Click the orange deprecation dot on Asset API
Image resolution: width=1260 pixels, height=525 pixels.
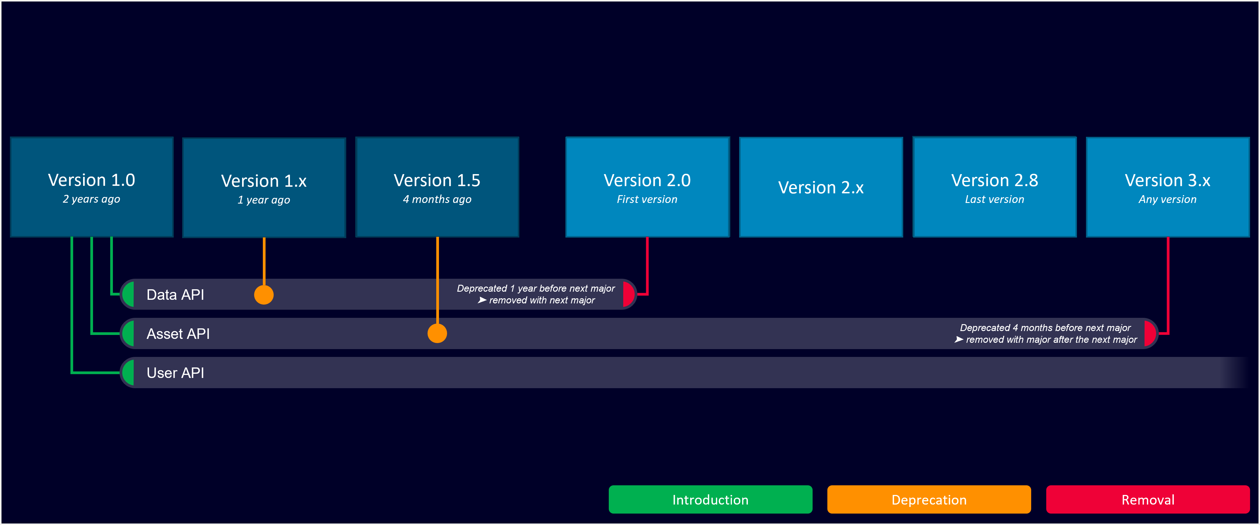point(437,333)
